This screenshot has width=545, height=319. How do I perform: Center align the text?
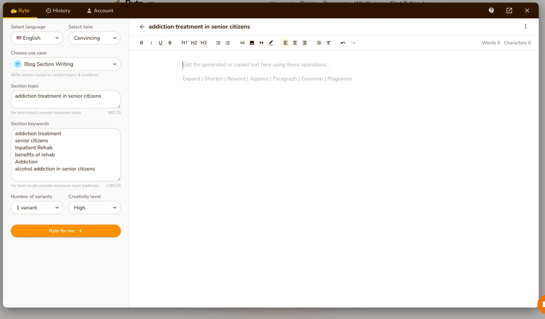295,43
